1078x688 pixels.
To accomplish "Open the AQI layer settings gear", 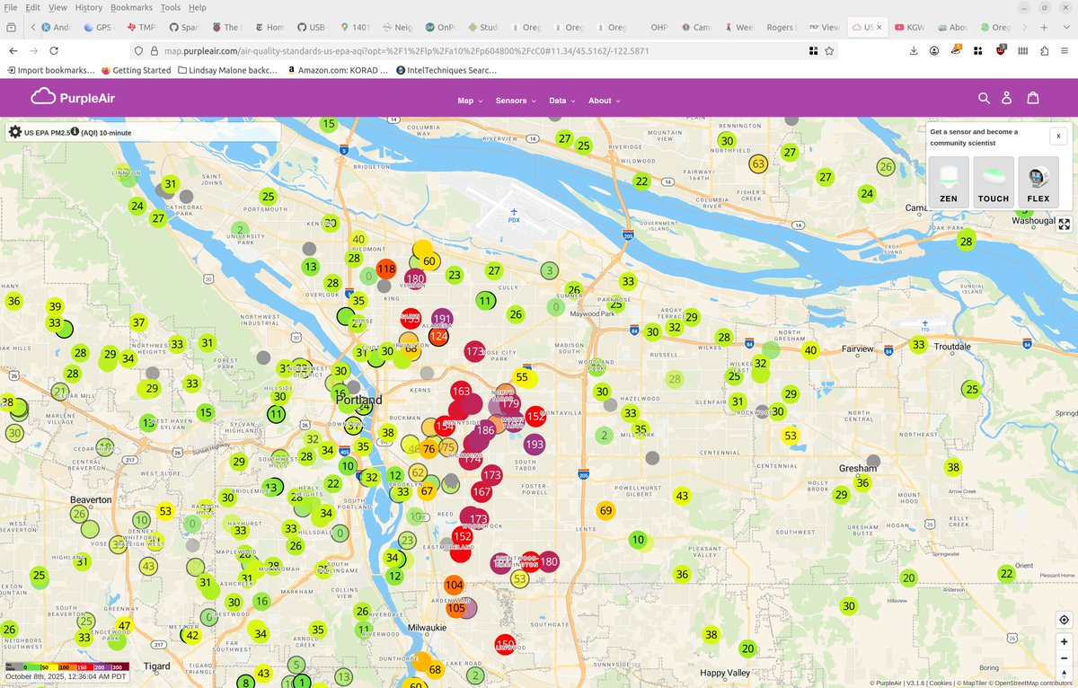I will coord(14,131).
